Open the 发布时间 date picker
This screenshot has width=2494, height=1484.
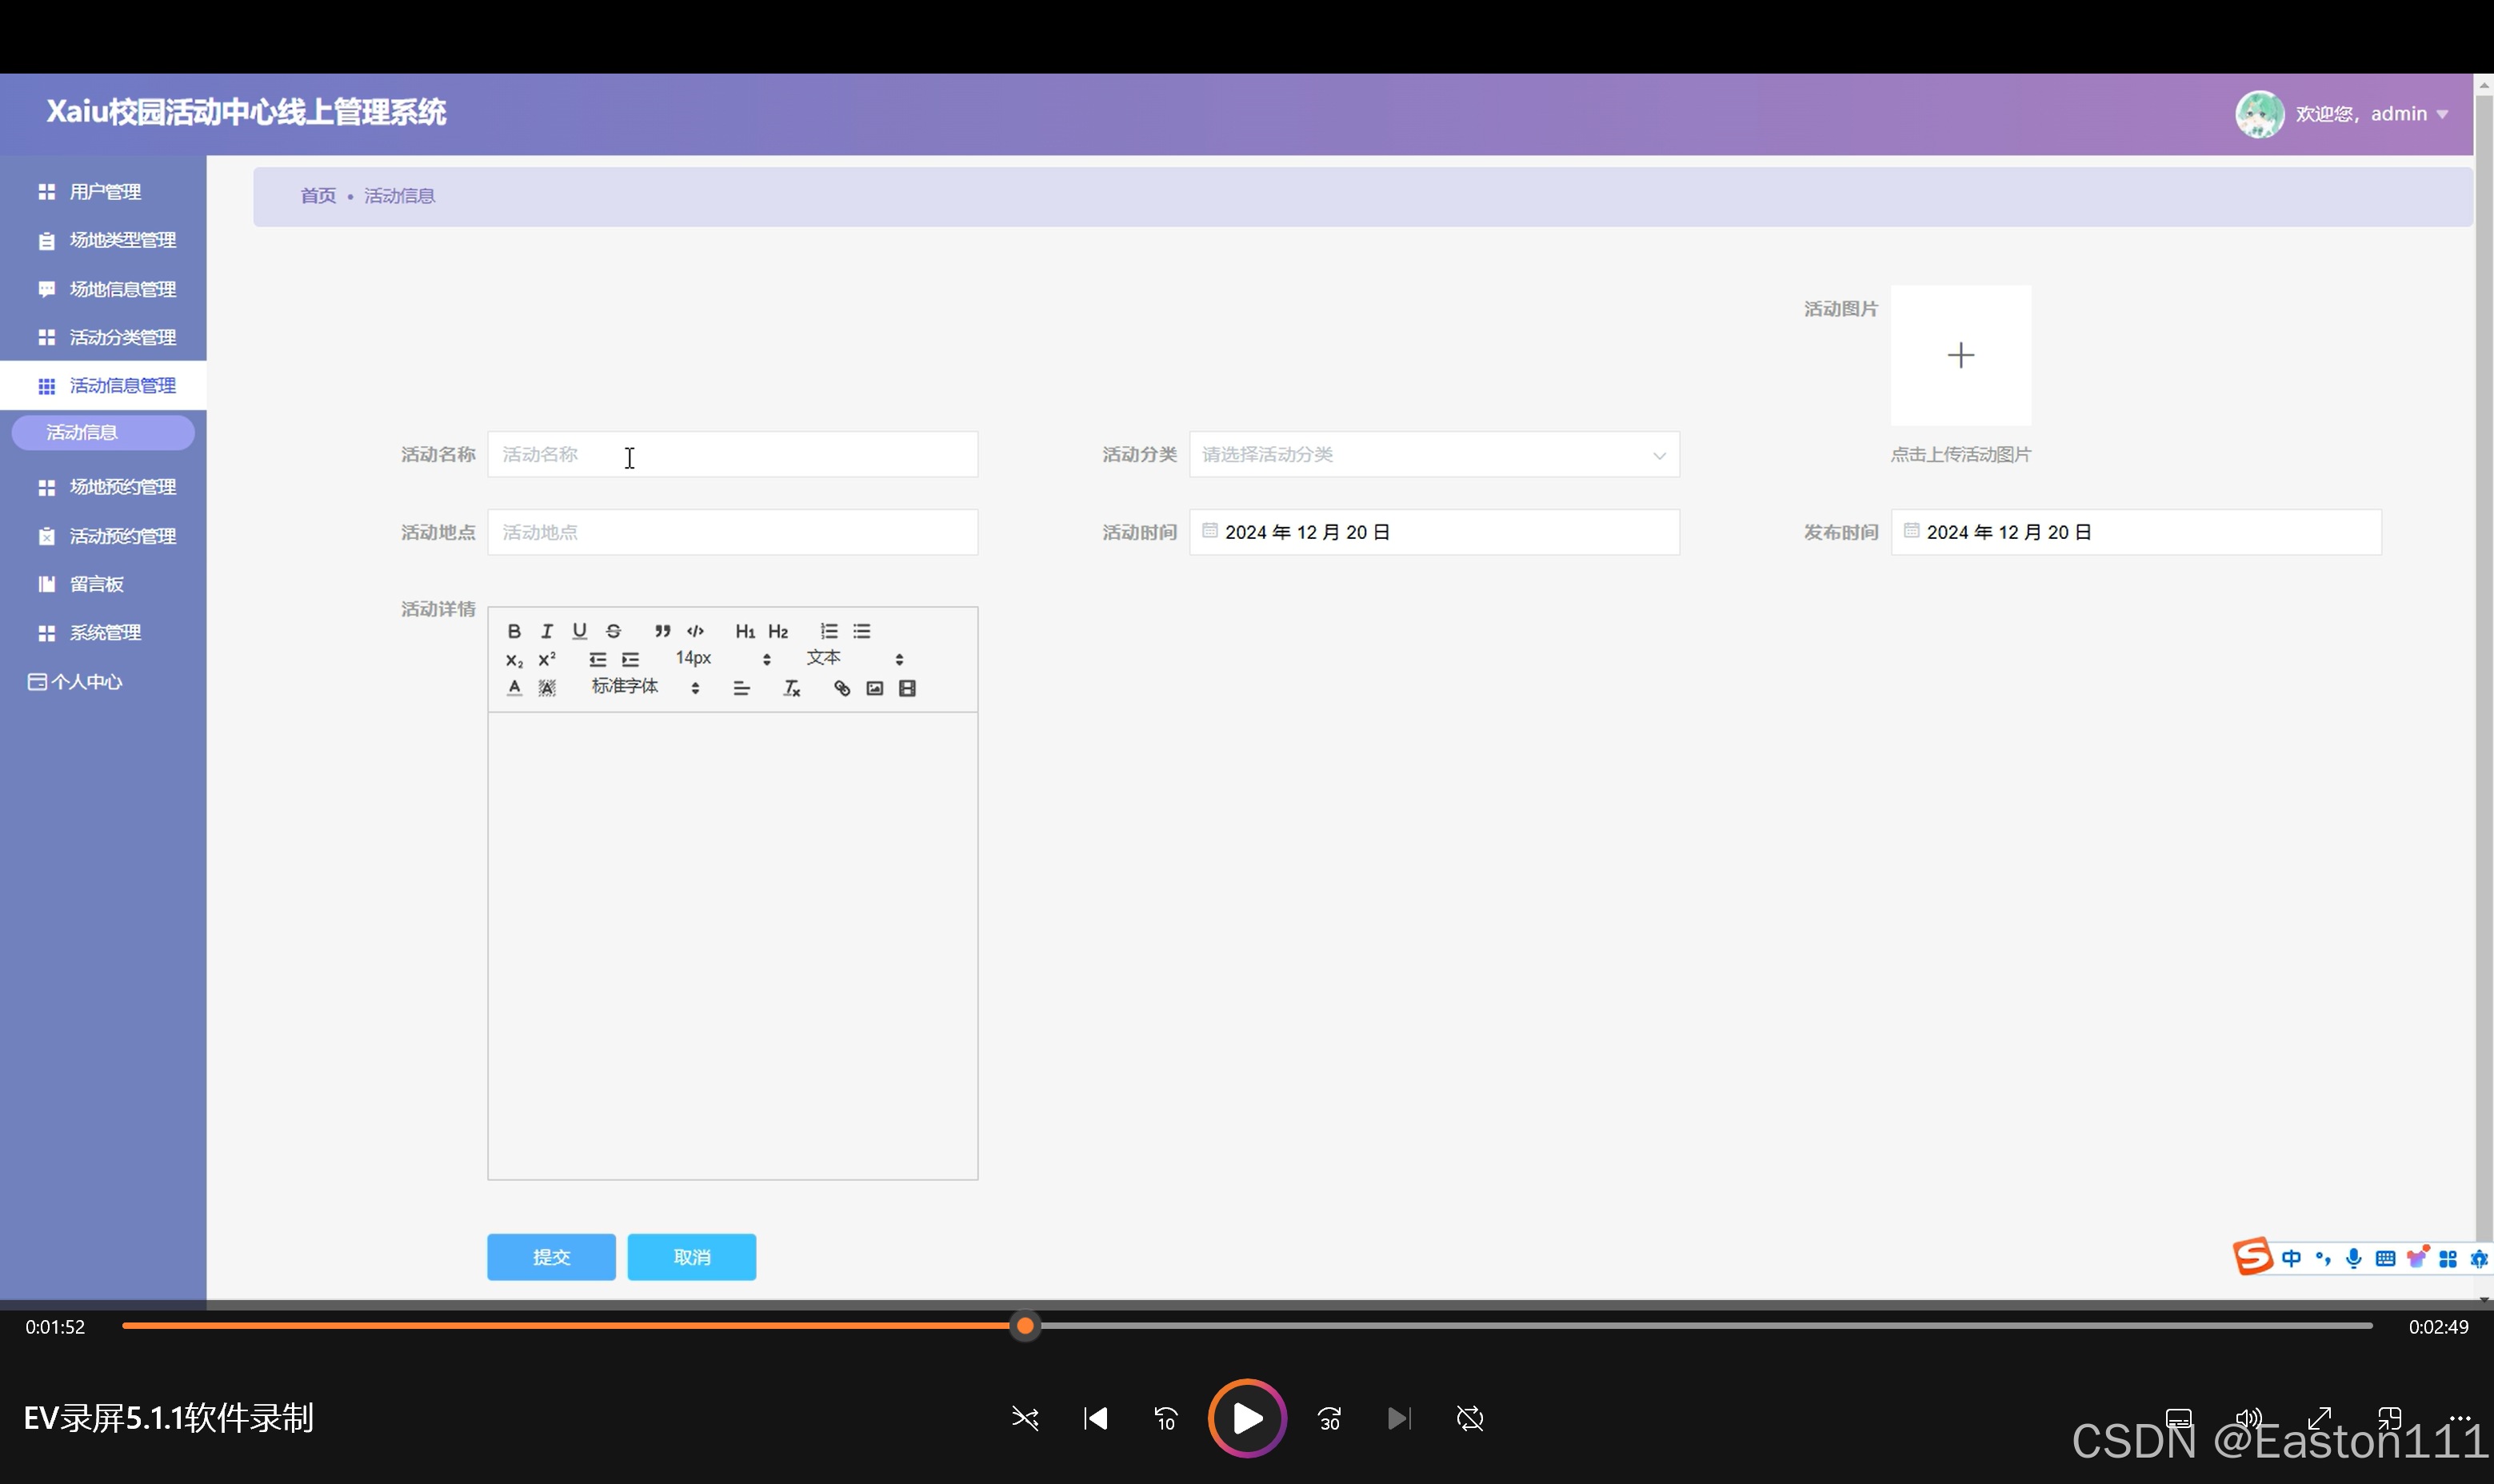(2135, 533)
